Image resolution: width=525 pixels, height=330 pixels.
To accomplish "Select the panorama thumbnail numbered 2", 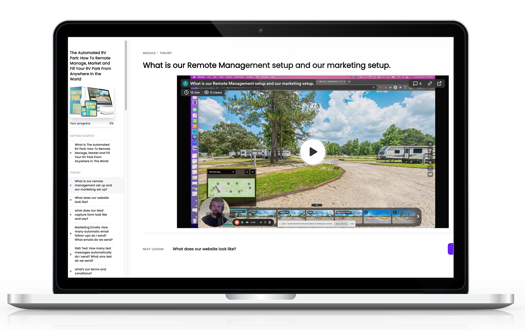I will coord(405,216).
